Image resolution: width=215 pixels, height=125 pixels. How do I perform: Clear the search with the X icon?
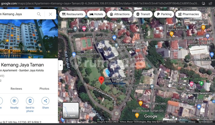coord(50,14)
